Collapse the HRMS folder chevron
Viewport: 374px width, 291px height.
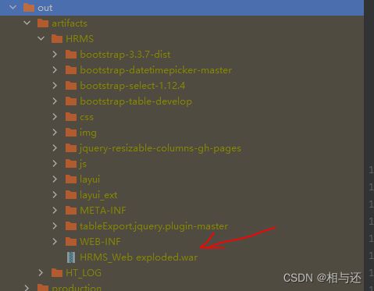click(x=41, y=39)
